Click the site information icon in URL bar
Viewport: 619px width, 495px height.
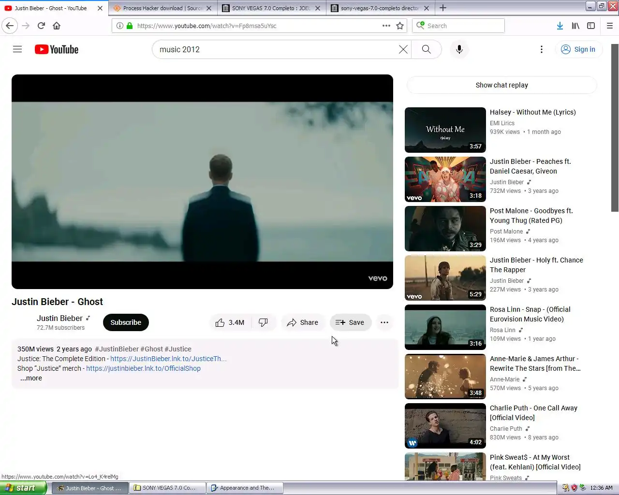point(119,26)
